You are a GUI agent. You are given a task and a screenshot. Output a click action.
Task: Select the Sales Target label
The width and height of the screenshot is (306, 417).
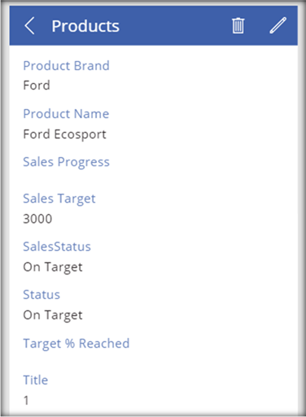(59, 199)
